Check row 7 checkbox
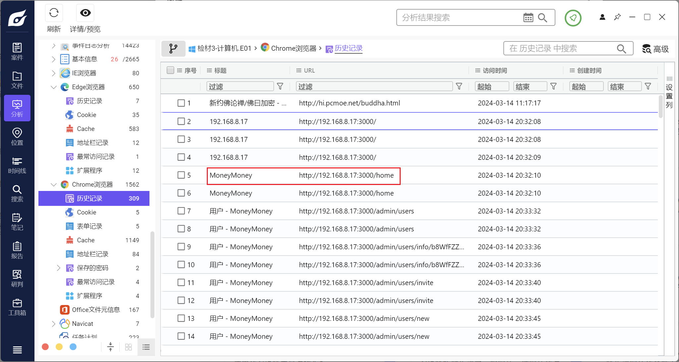679x362 pixels. (x=181, y=211)
